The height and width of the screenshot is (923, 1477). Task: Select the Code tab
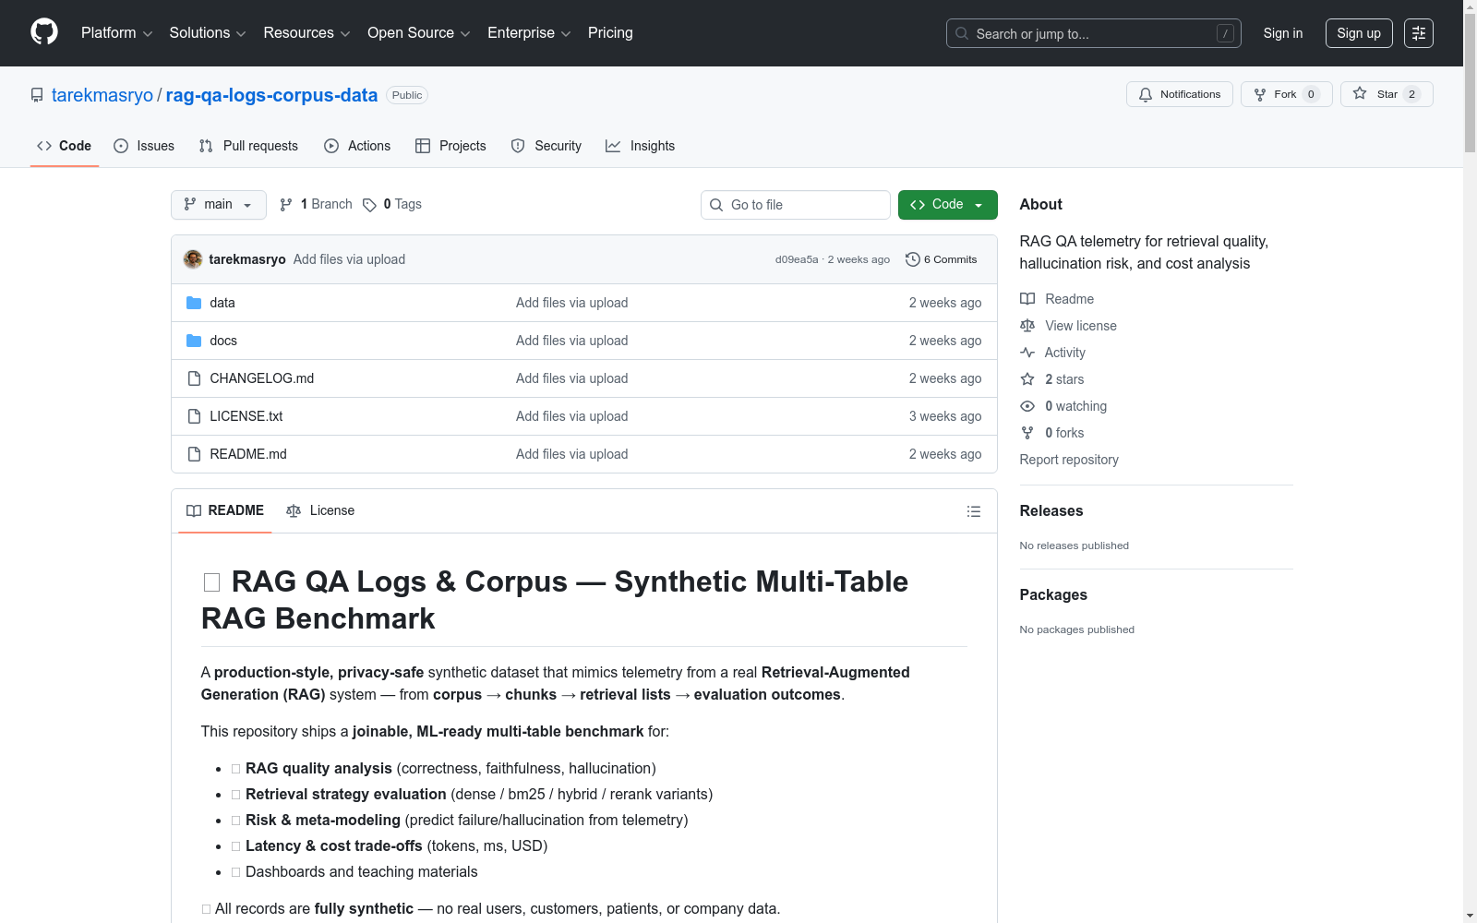(64, 146)
